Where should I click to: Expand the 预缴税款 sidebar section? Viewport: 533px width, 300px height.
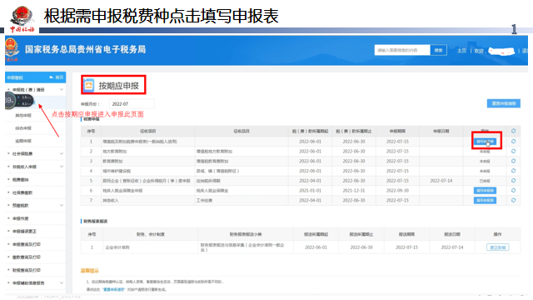coord(62,206)
